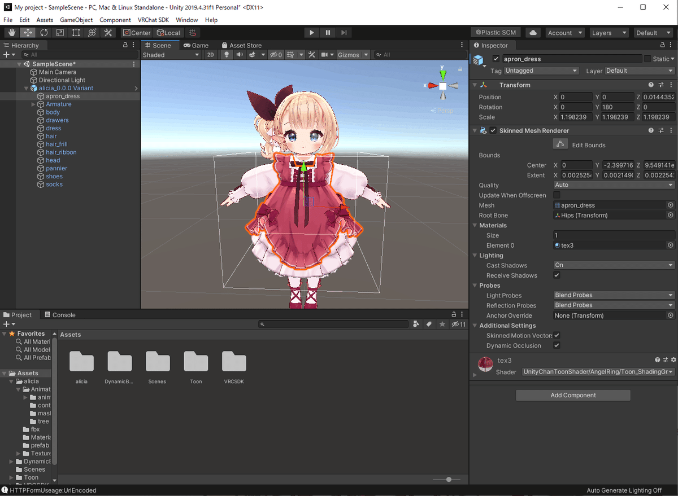Screen dimensions: 678x496
Task: Open the cloud services icon
Action: click(x=533, y=33)
